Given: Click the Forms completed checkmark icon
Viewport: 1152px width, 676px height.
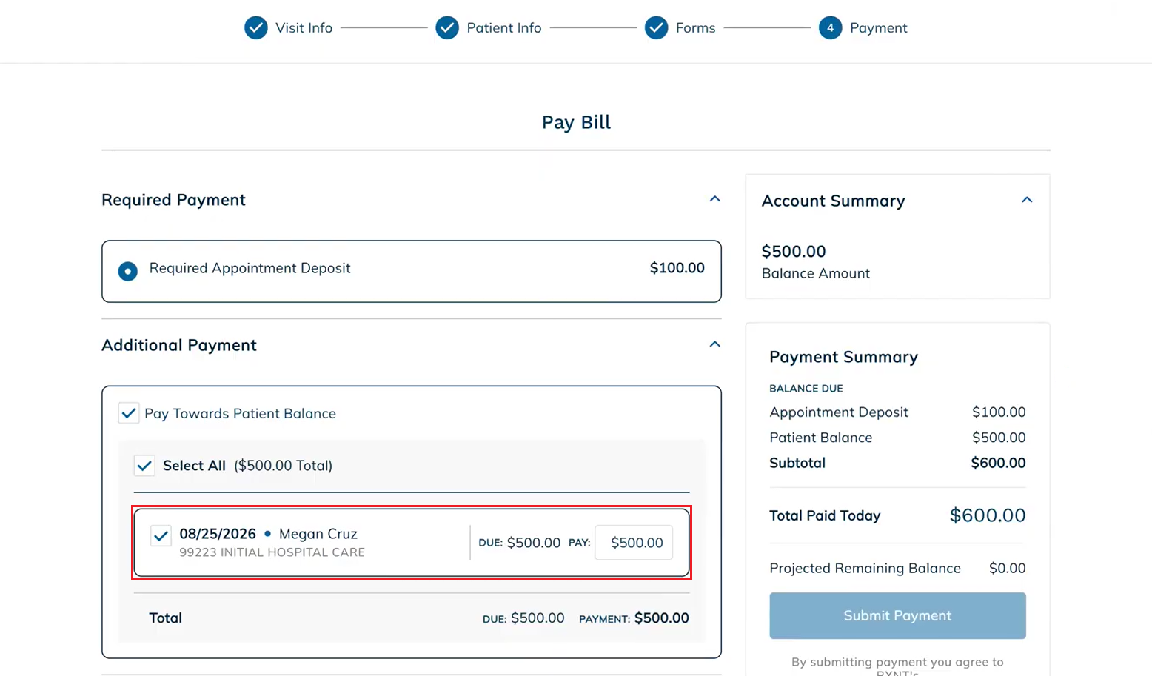Looking at the screenshot, I should (656, 28).
